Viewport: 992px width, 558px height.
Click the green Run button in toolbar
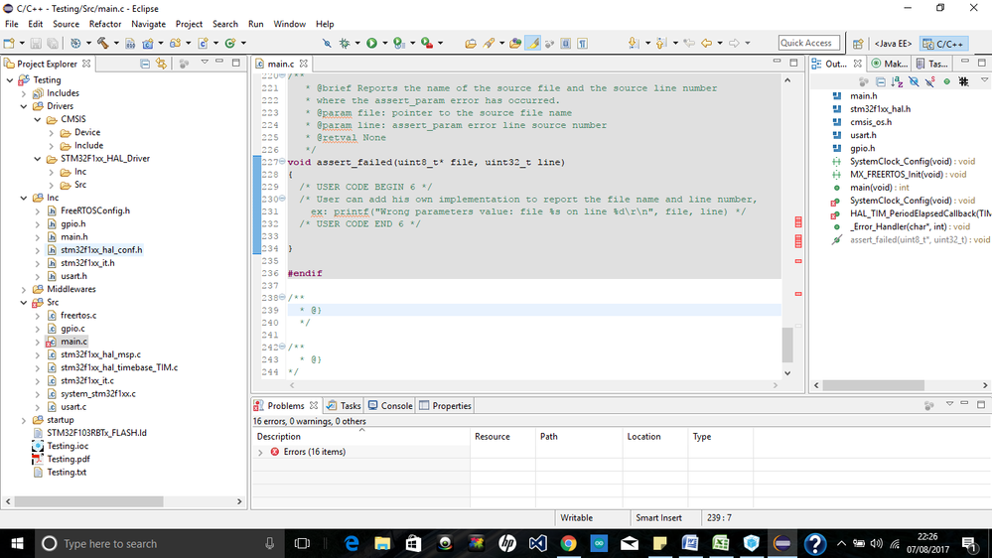[371, 43]
